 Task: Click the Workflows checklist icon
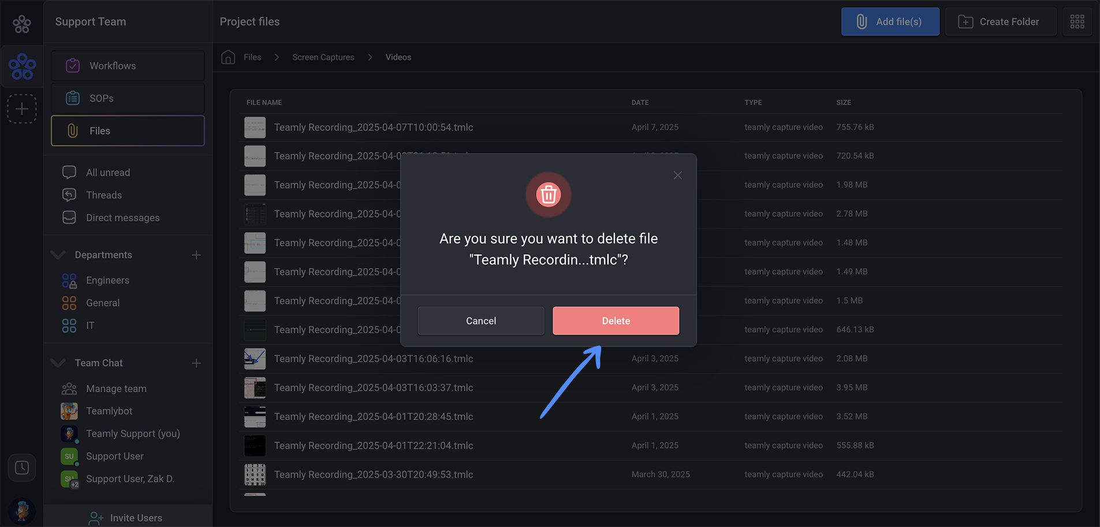tap(73, 66)
